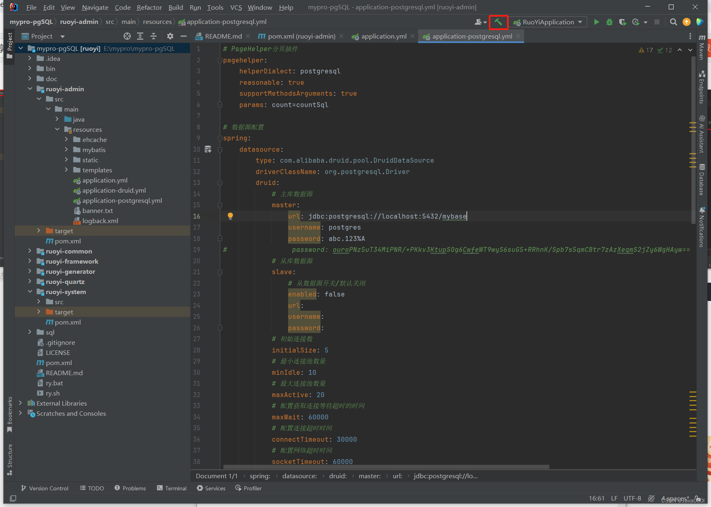This screenshot has width=711, height=507.
Task: Expand External Libraries node
Action: pyautogui.click(x=21, y=403)
